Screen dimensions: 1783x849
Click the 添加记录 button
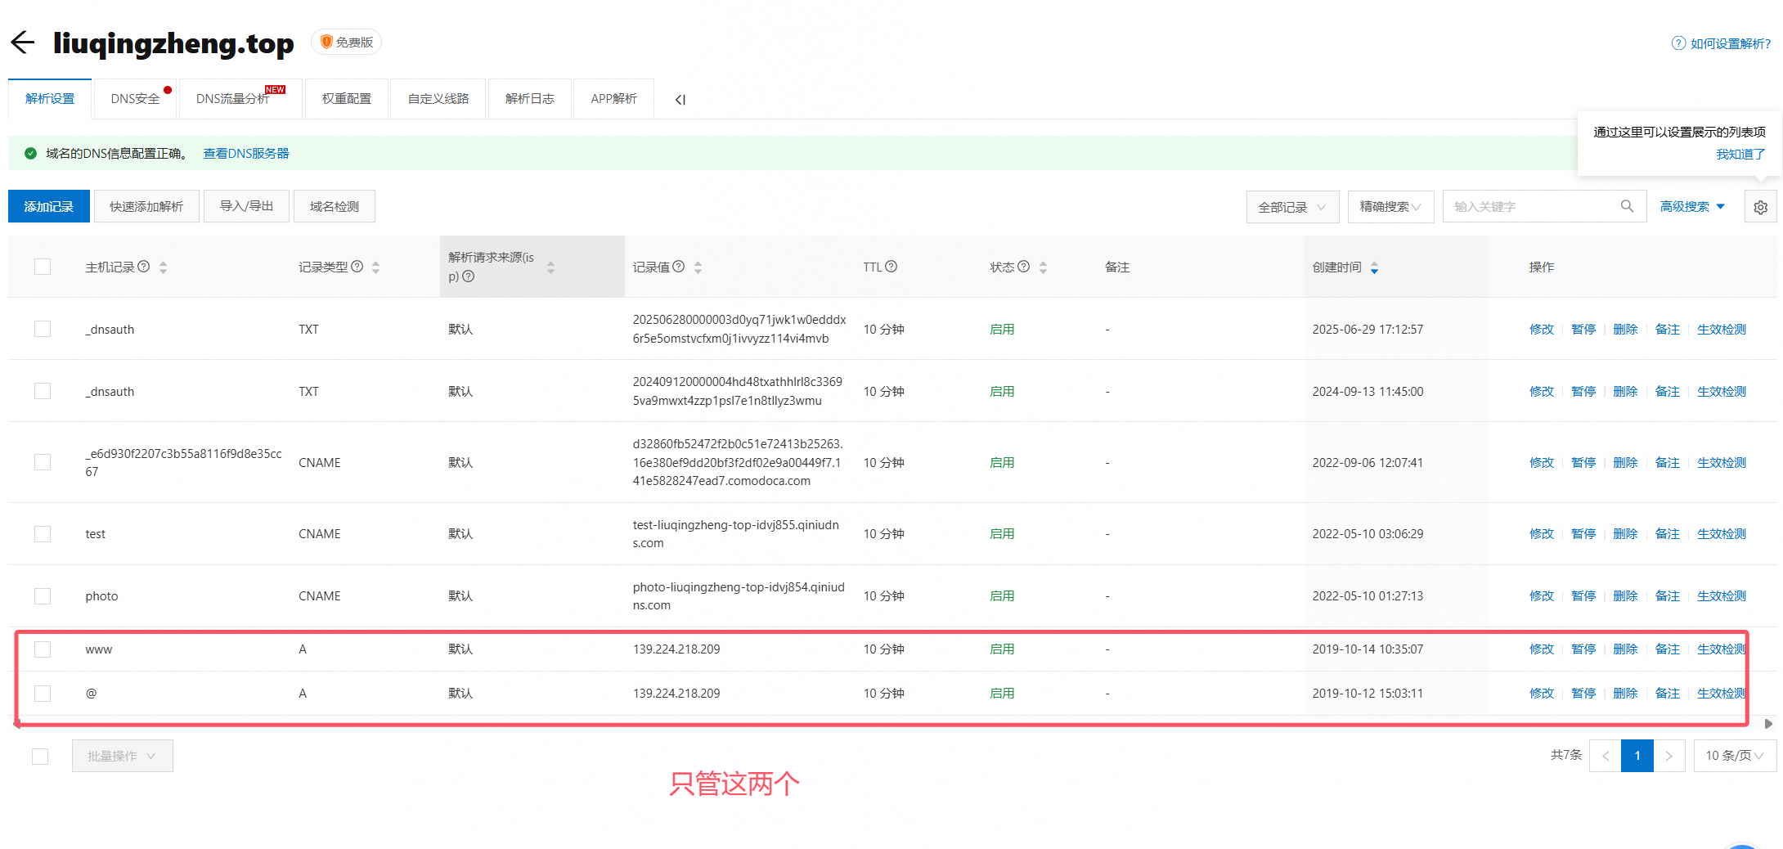tap(49, 206)
